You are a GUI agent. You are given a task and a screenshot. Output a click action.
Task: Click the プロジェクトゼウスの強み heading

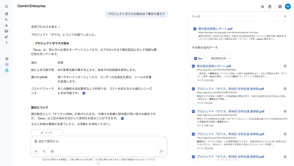[52, 43]
